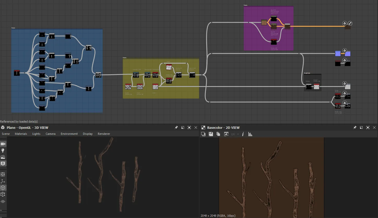Open the Scene menu in 3D view

(6, 134)
